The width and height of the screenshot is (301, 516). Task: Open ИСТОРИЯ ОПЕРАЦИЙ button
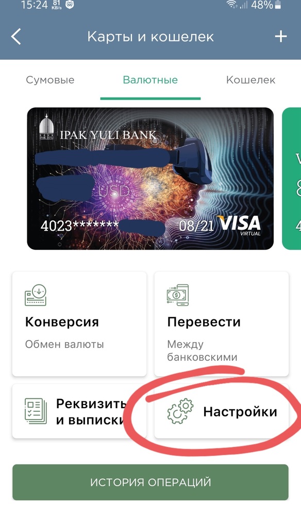150,482
